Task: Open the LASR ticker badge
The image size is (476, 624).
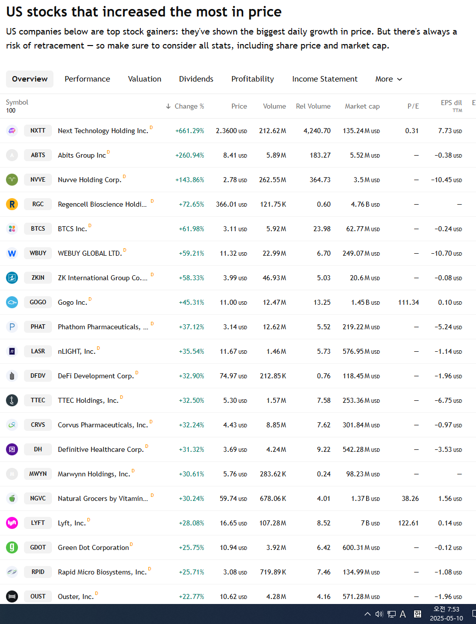Action: click(x=38, y=351)
